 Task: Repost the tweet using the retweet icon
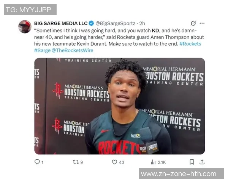(x=75, y=162)
